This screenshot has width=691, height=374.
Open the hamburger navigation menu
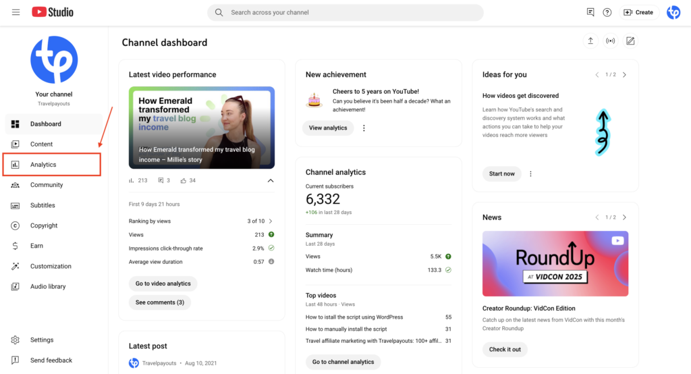[16, 12]
